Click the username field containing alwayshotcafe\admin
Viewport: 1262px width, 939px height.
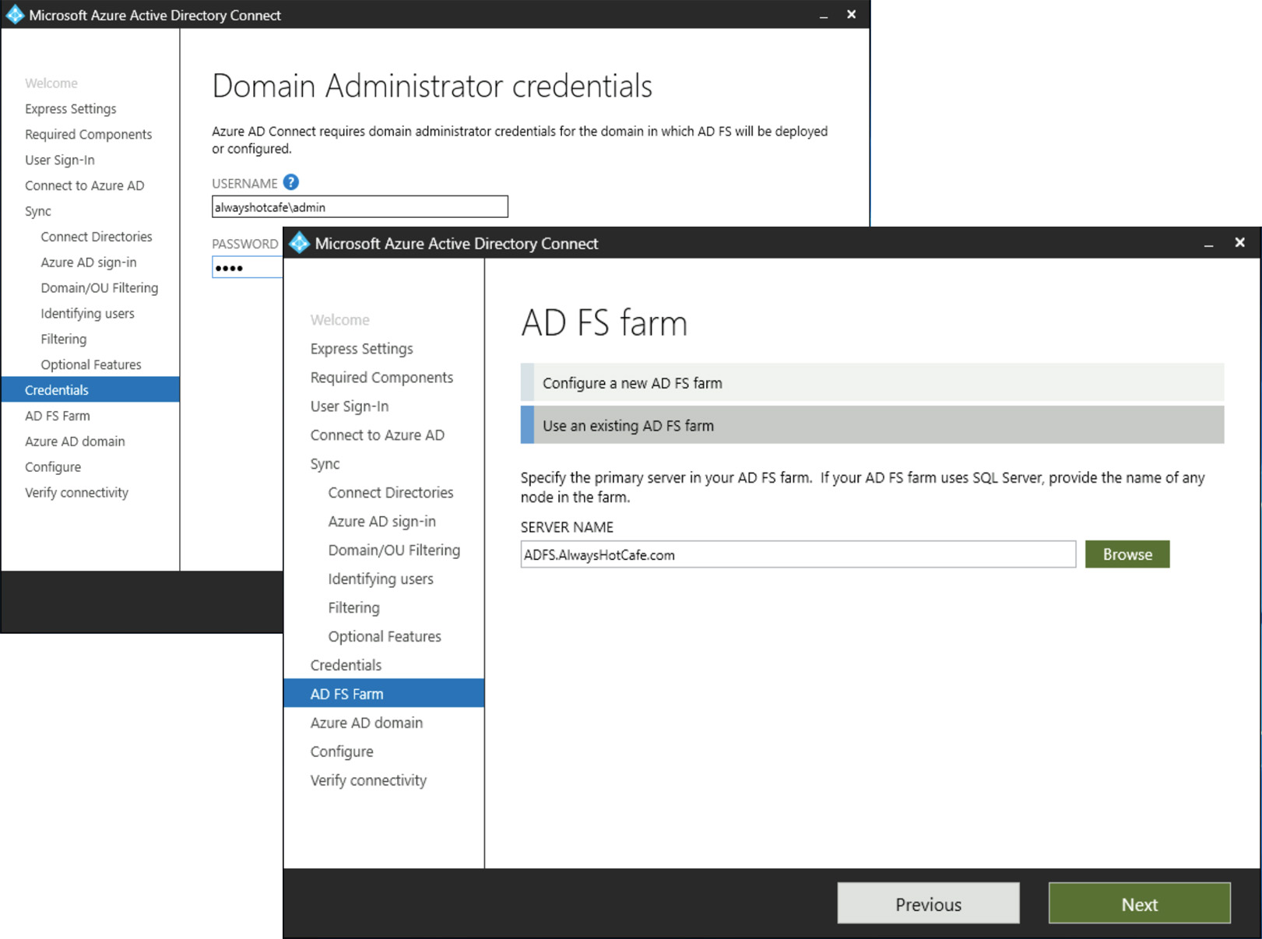click(x=360, y=207)
